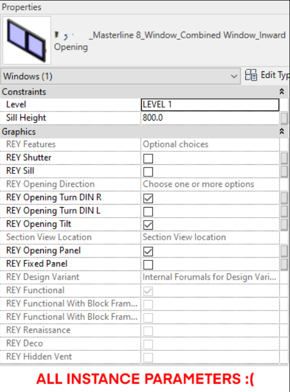Click the Sill Height value 800.0

(x=210, y=118)
